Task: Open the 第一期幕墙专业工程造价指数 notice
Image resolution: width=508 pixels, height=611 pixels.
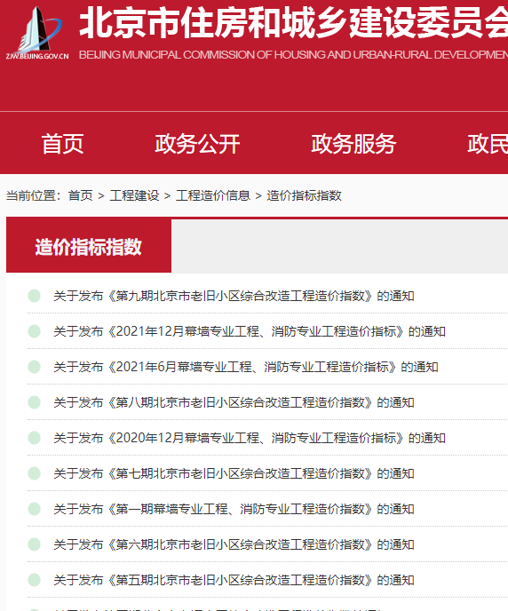Action: (234, 509)
